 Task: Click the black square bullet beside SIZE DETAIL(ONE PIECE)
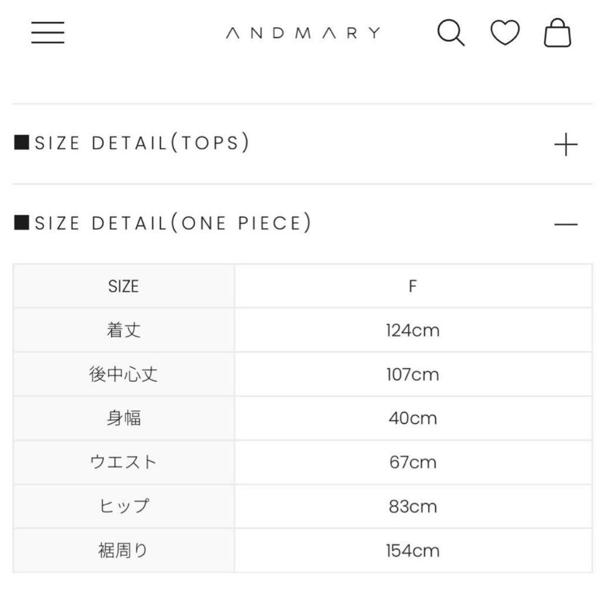pos(21,222)
